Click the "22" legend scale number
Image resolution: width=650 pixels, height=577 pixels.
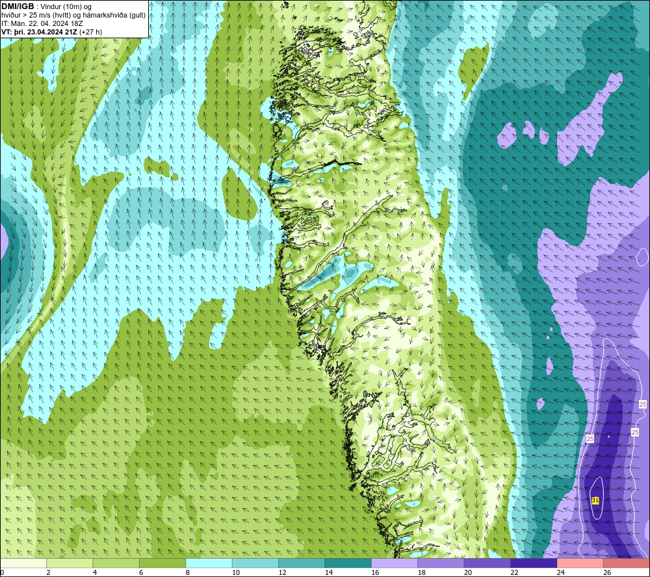pyautogui.click(x=514, y=572)
